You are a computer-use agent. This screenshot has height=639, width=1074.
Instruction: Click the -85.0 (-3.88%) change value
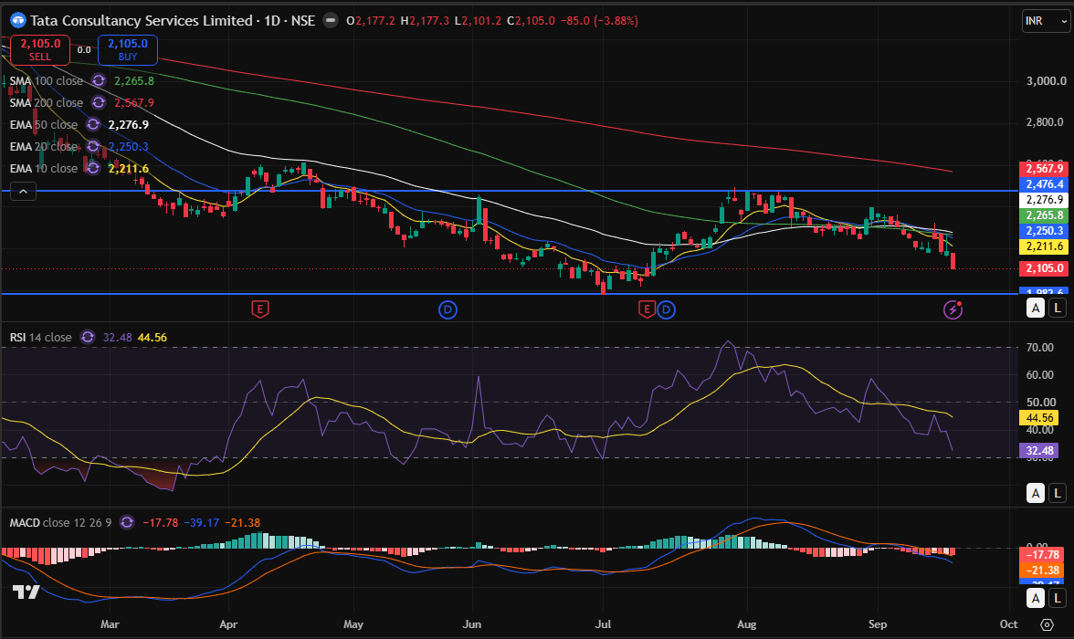[x=599, y=21]
